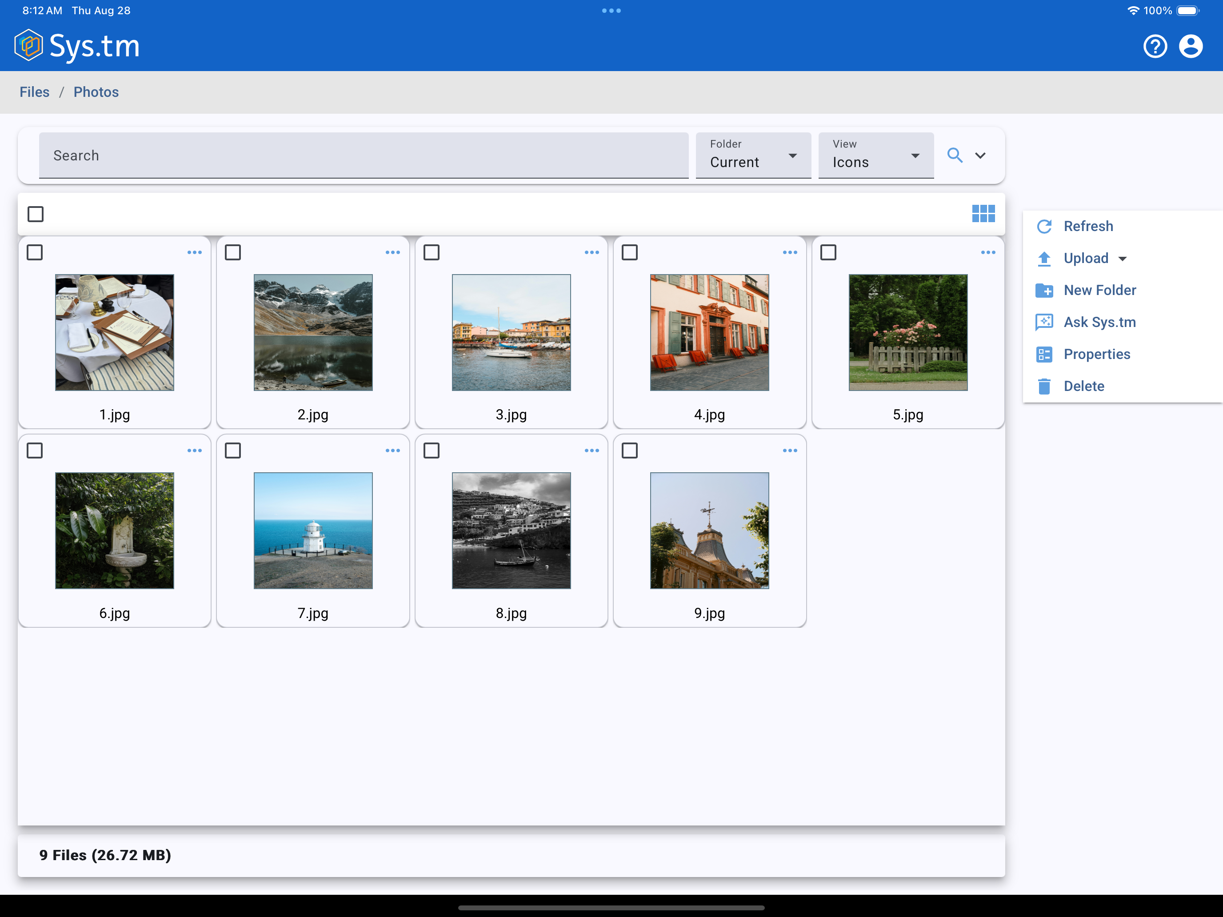Tap the battery indicator icon

pyautogui.click(x=1188, y=11)
